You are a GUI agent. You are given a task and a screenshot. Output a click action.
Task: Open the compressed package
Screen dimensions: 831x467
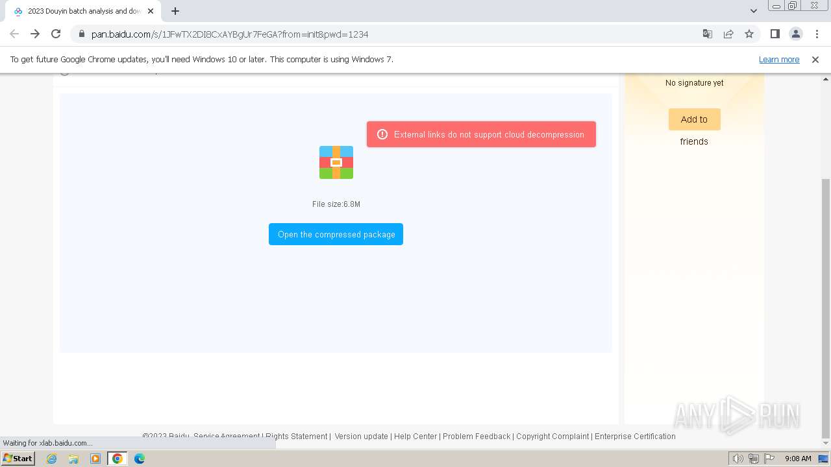(x=336, y=234)
